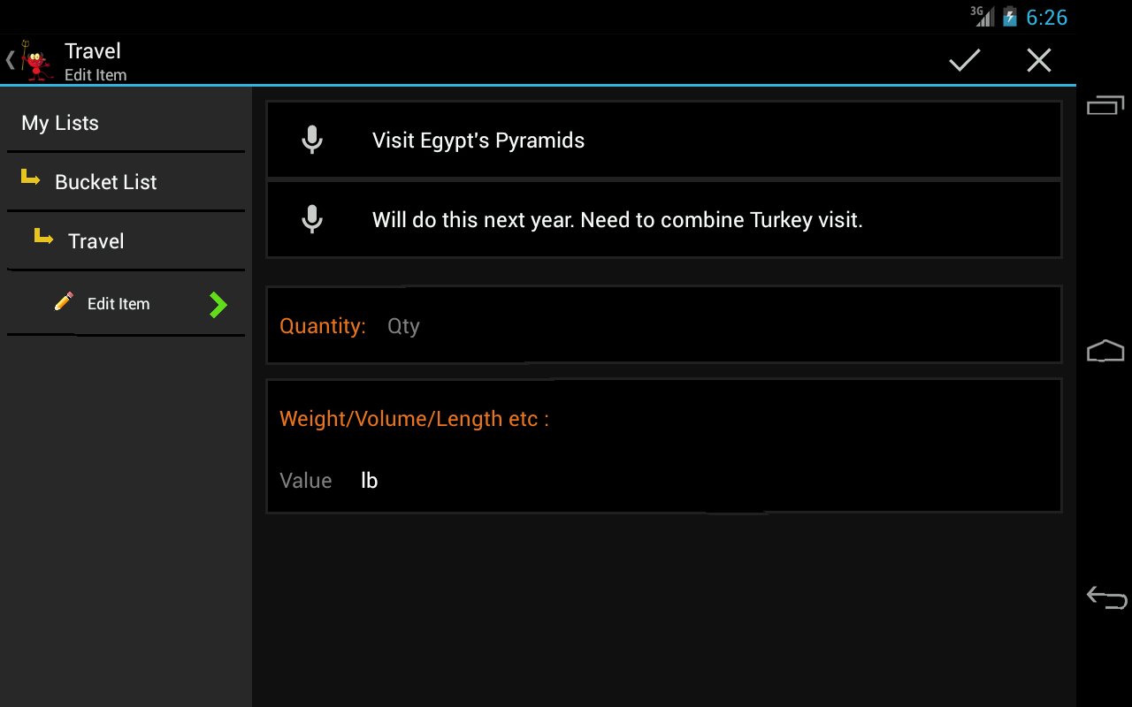Image resolution: width=1132 pixels, height=707 pixels.
Task: Select the Travel list in sidebar
Action: 126,241
